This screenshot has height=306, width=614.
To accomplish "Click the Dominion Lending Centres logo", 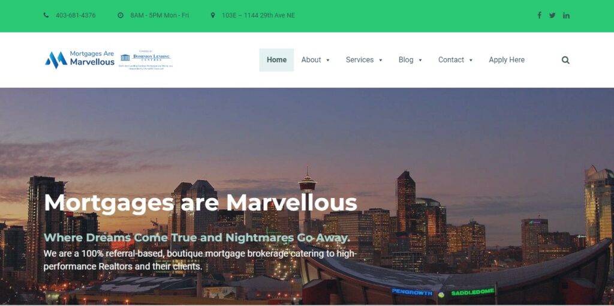I will coord(145,59).
